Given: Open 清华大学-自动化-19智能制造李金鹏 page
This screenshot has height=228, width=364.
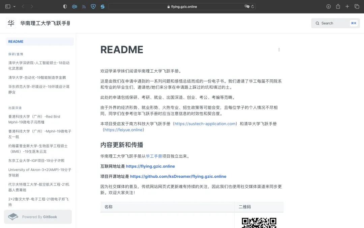Looking at the screenshot, I should 37,77.
